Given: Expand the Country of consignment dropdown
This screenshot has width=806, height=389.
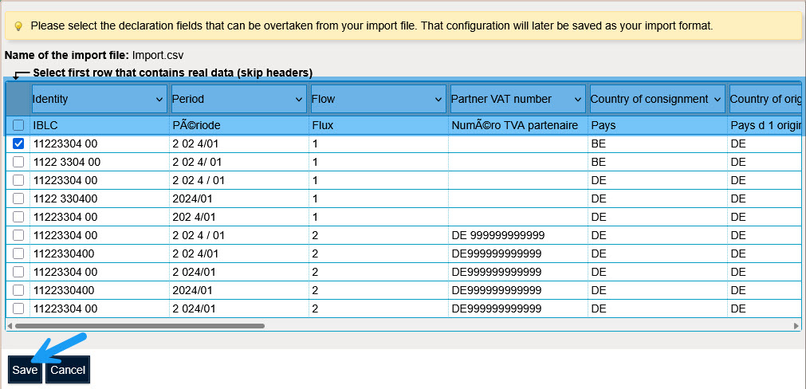Looking at the screenshot, I should [x=658, y=99].
